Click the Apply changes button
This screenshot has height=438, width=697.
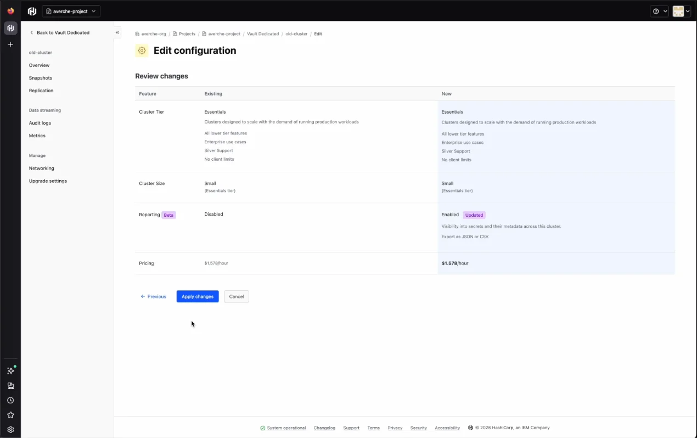[198, 296]
